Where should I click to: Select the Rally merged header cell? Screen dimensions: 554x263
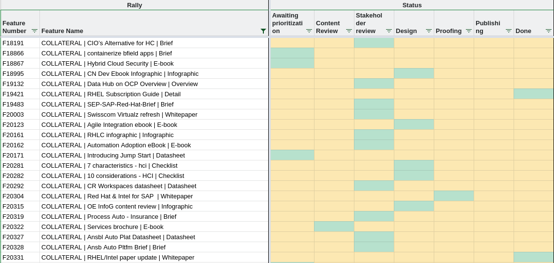(x=134, y=5)
